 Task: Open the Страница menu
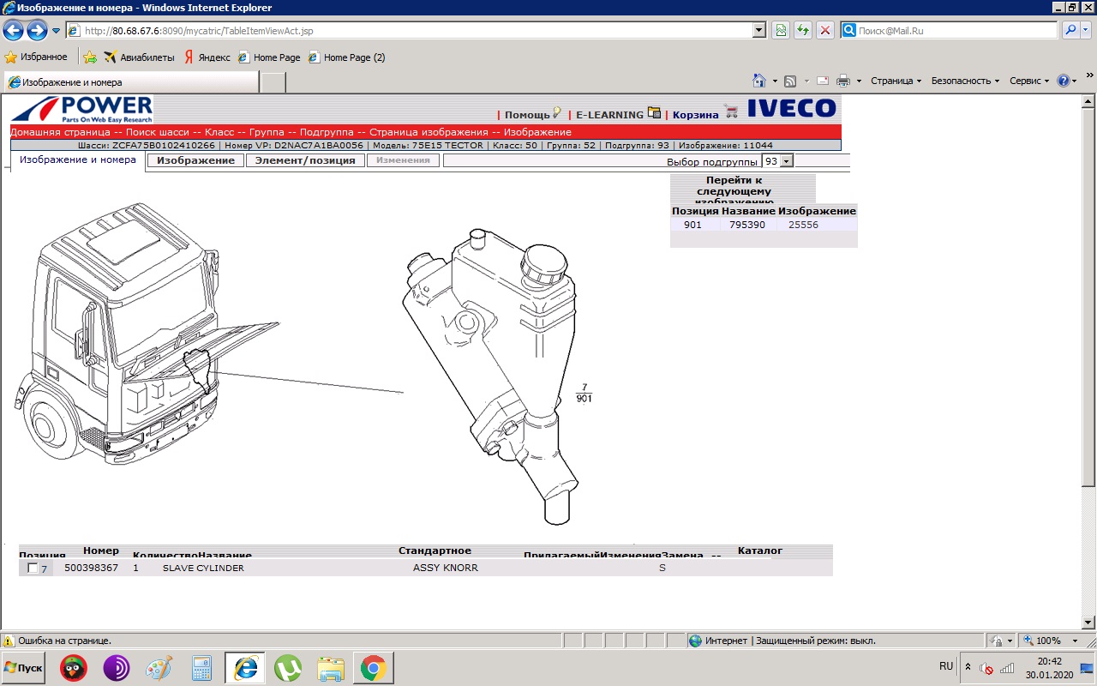point(896,81)
